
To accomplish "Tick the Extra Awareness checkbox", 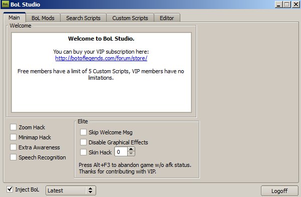I will (x=13, y=147).
